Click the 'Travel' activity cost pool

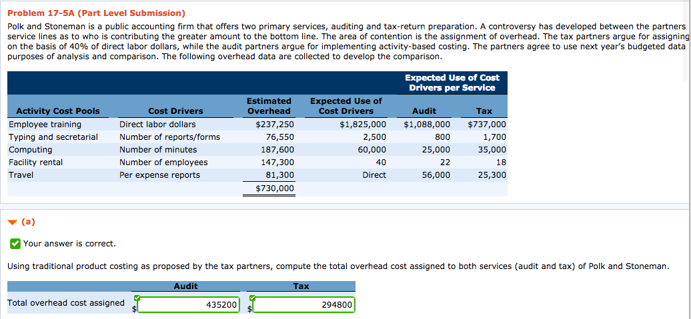(21, 175)
